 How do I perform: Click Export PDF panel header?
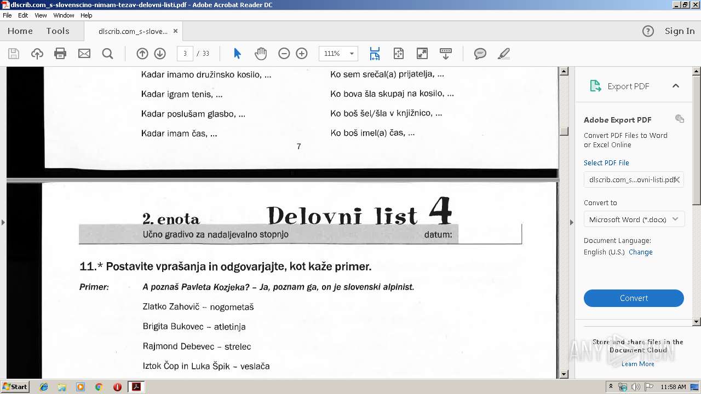pyautogui.click(x=634, y=86)
